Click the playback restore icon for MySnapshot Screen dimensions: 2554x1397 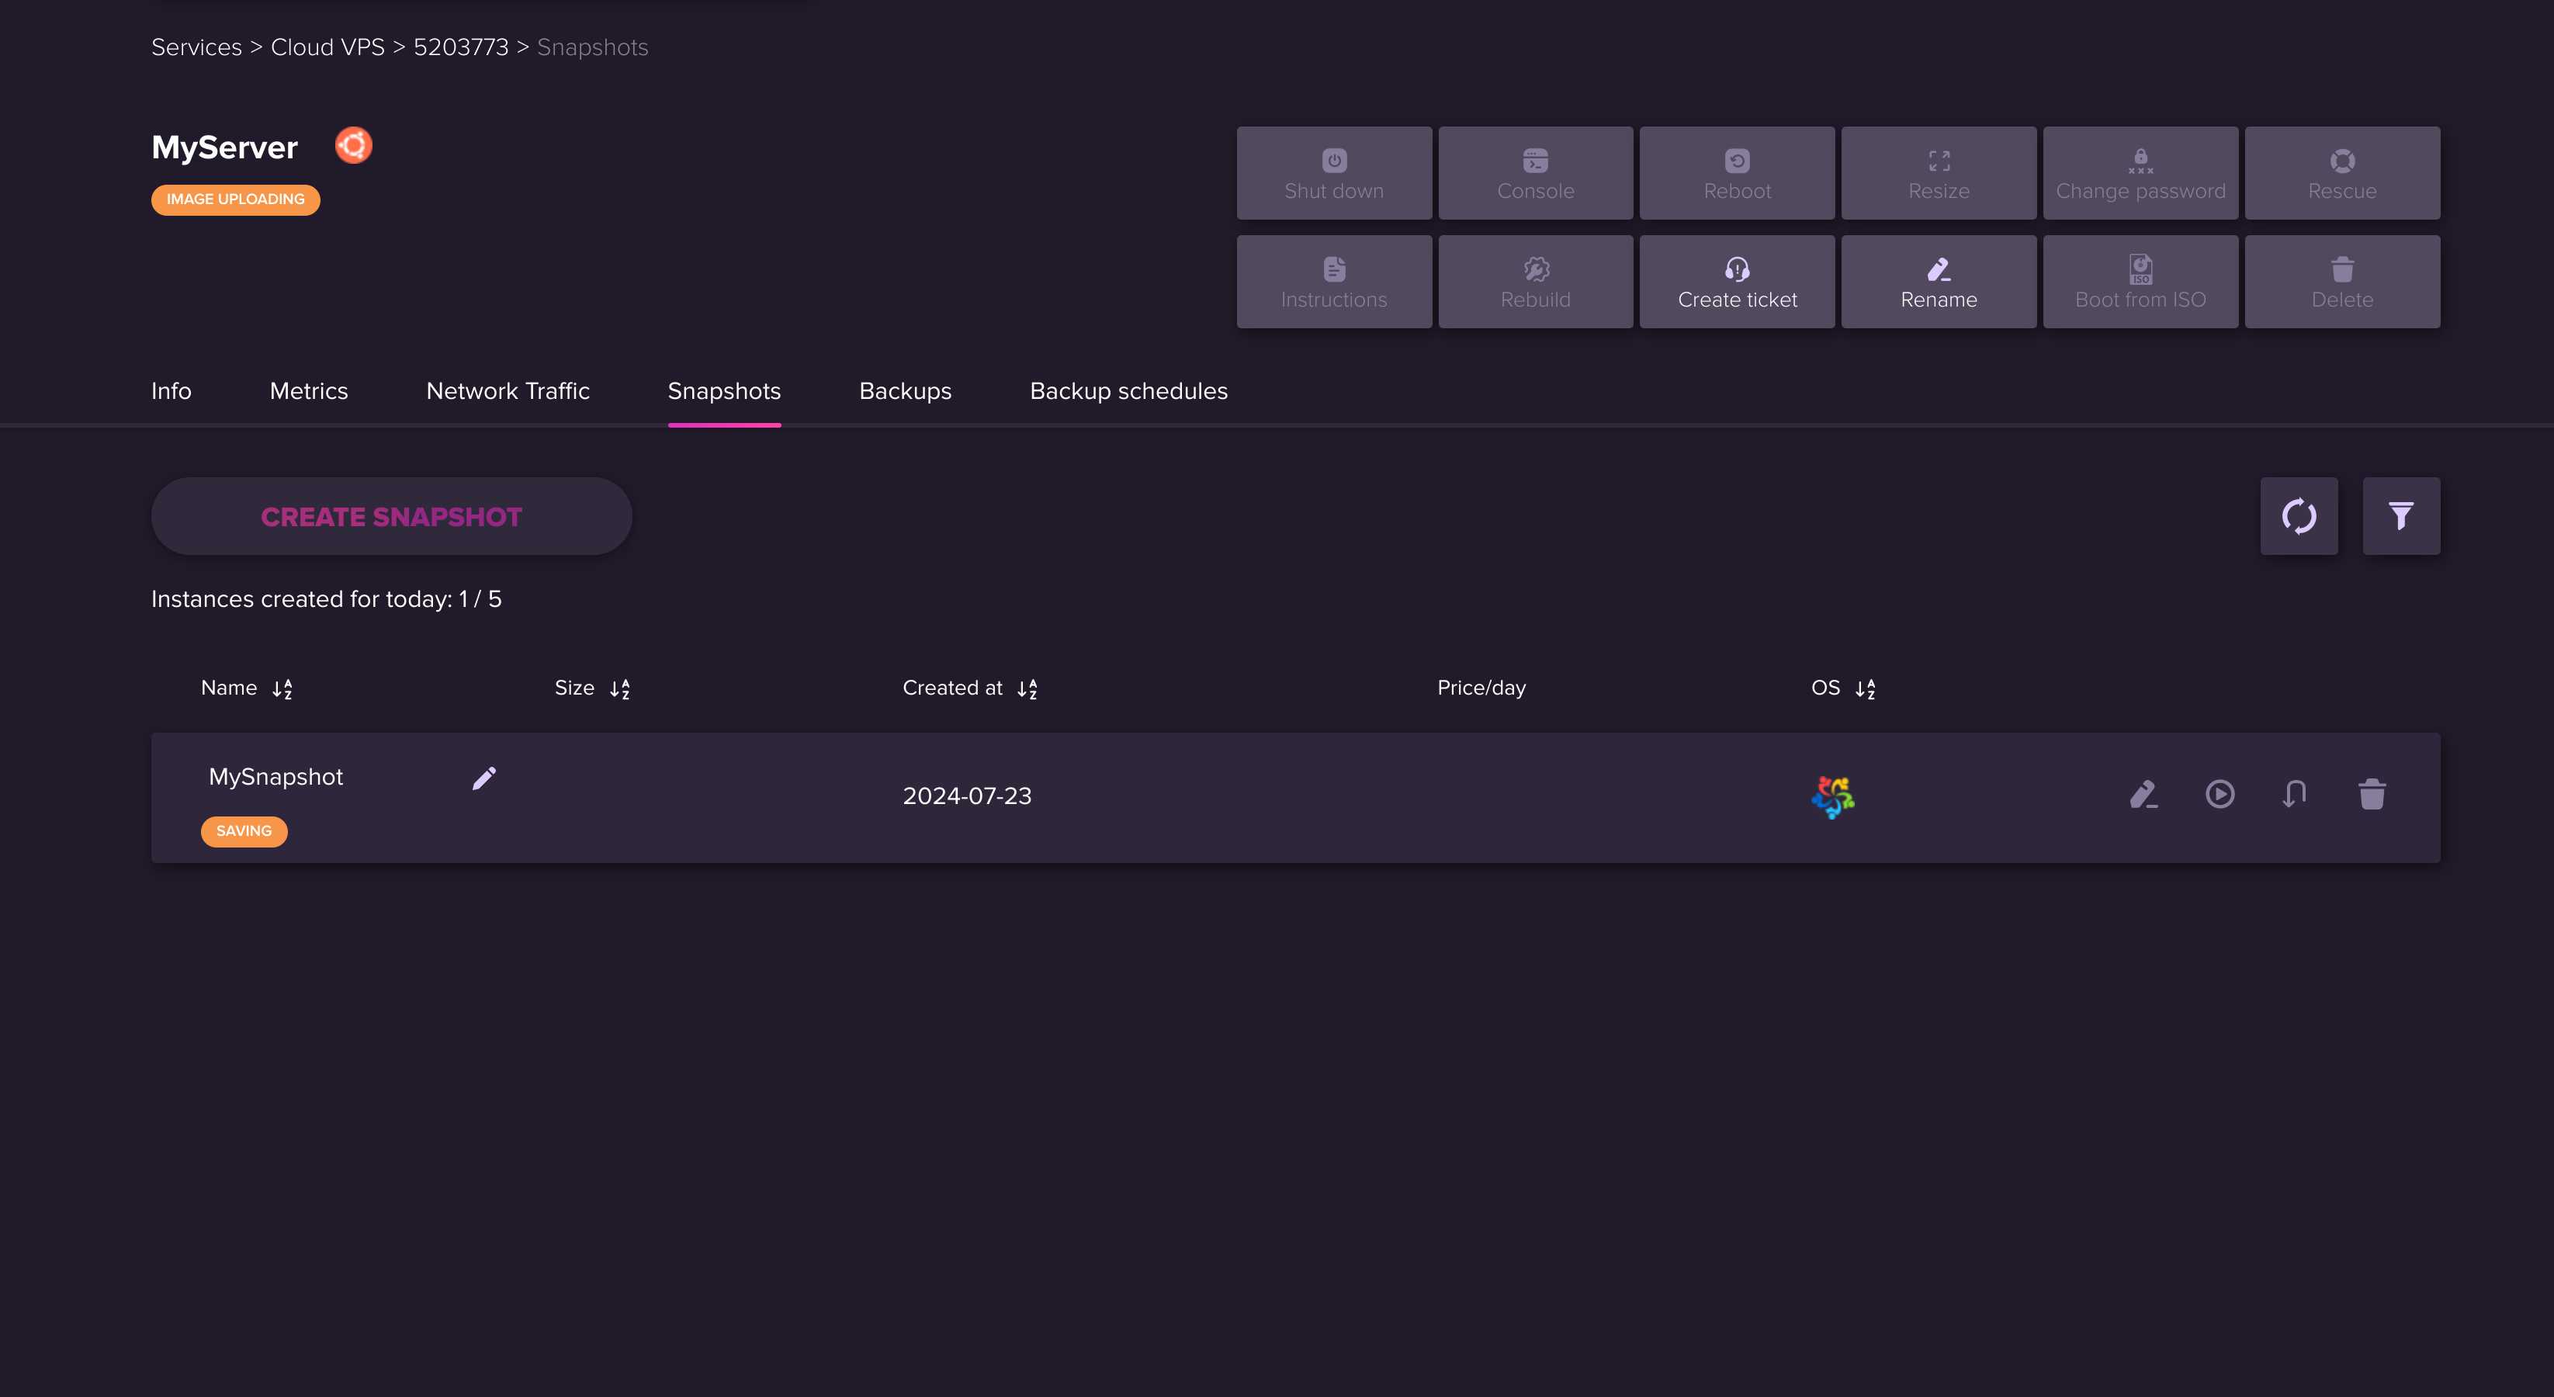pos(2220,795)
